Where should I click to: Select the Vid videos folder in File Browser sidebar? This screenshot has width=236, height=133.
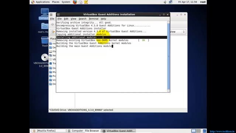coord(52,80)
